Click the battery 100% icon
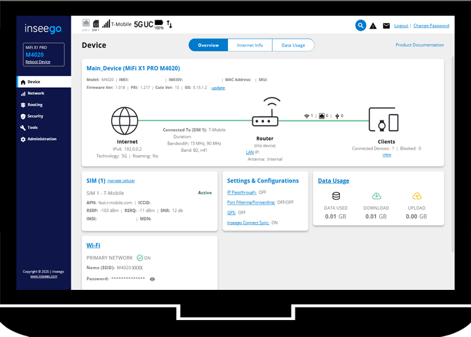Viewport: 471px width, 337px height. click(159, 23)
